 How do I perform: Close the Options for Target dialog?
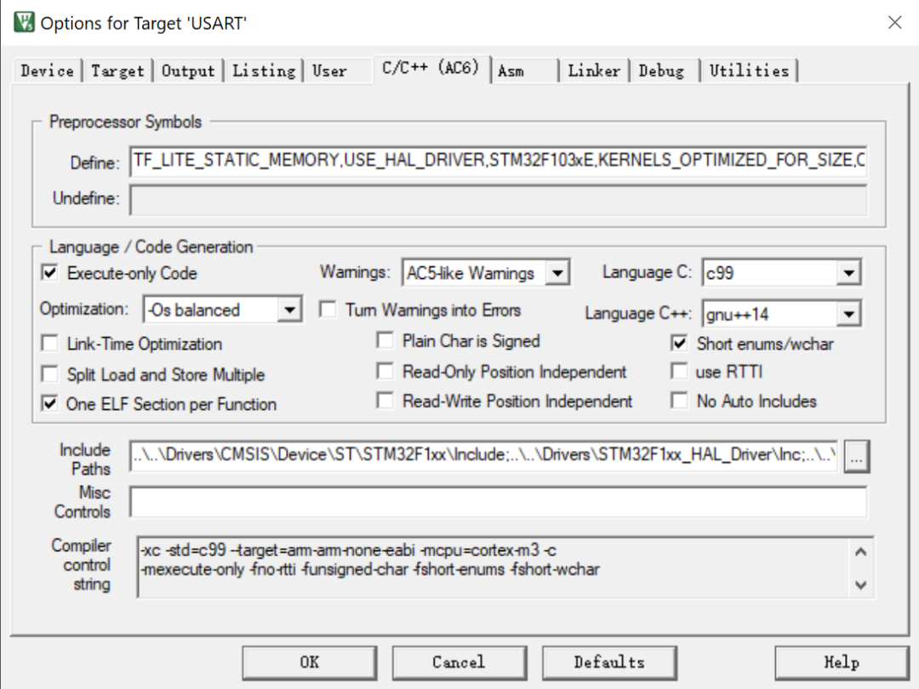click(894, 23)
